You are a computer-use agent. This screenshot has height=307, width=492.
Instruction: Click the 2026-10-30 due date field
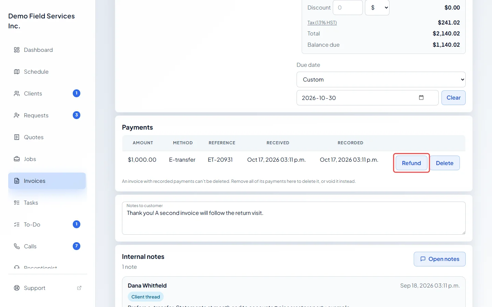click(x=367, y=98)
